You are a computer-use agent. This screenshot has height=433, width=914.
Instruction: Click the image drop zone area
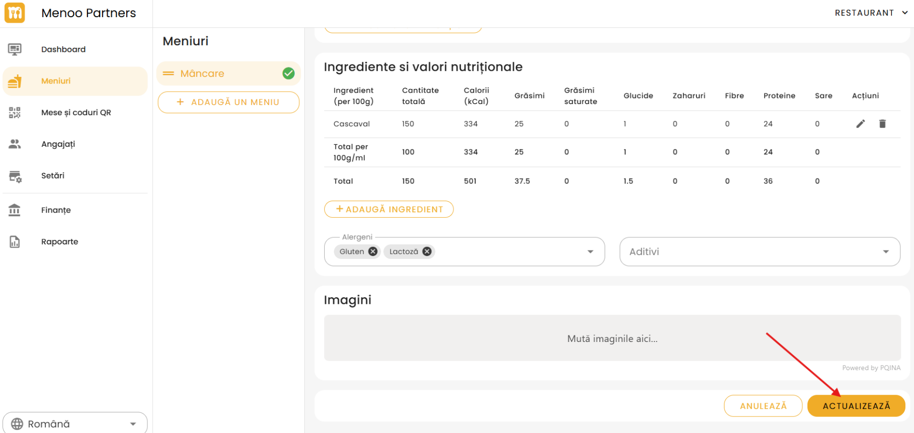click(612, 338)
